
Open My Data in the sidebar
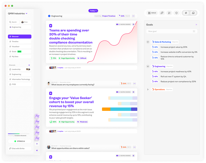[x=20, y=57]
